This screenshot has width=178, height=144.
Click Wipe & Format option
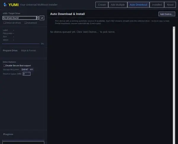(x=28, y=50)
